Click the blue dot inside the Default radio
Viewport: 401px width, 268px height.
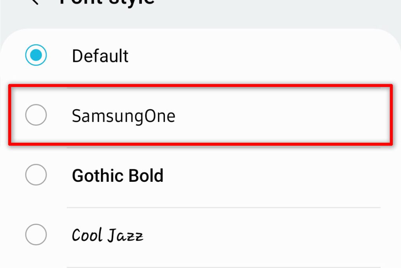click(36, 55)
